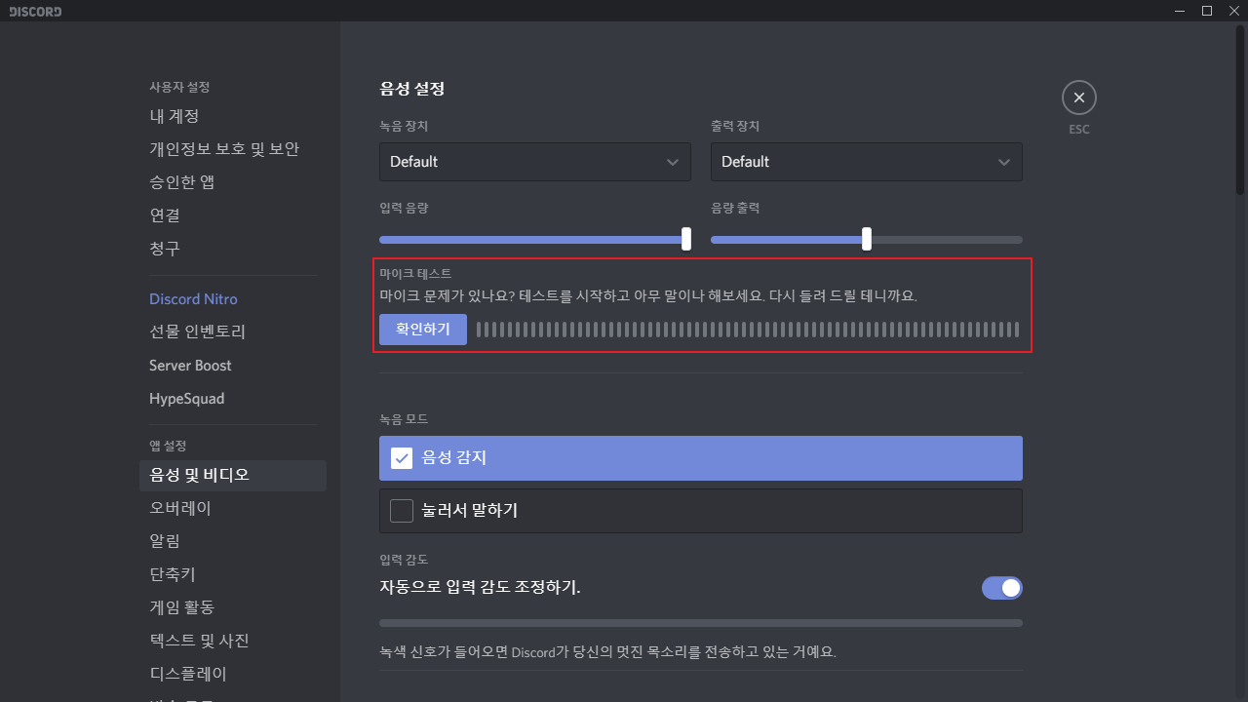Image resolution: width=1248 pixels, height=702 pixels.
Task: Close settings with the ESC circle icon
Action: [1078, 97]
